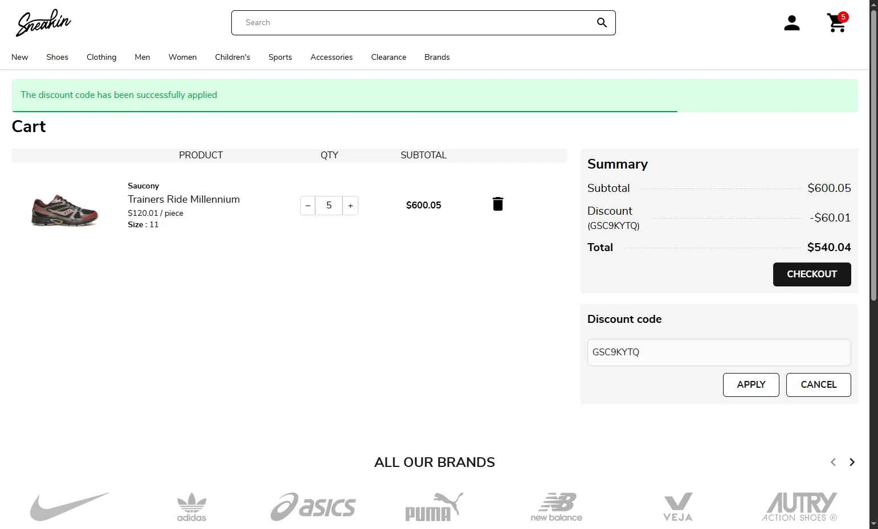Open the Adidas brand logo

[191, 507]
